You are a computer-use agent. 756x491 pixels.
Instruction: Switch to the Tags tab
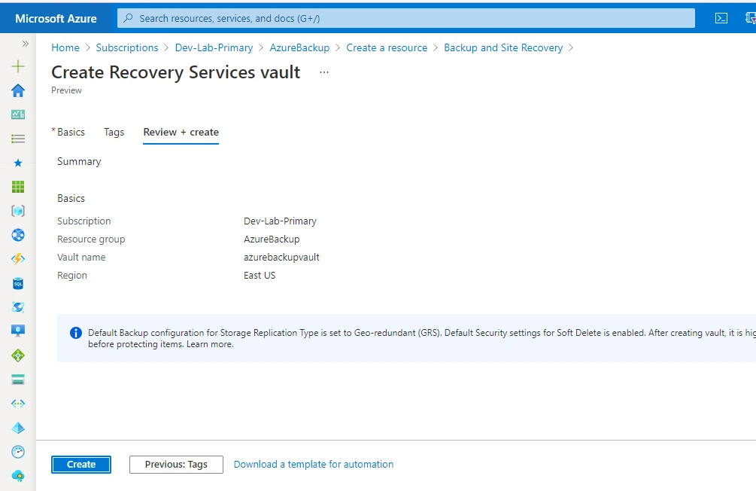pyautogui.click(x=114, y=132)
